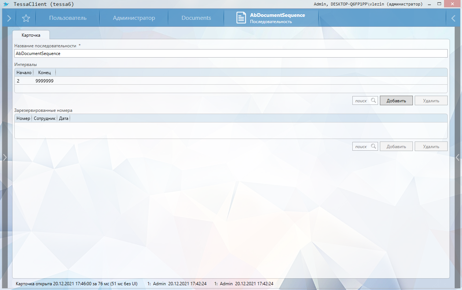Open the Администратор workspace tab
The height and width of the screenshot is (290, 462).
[x=134, y=18]
